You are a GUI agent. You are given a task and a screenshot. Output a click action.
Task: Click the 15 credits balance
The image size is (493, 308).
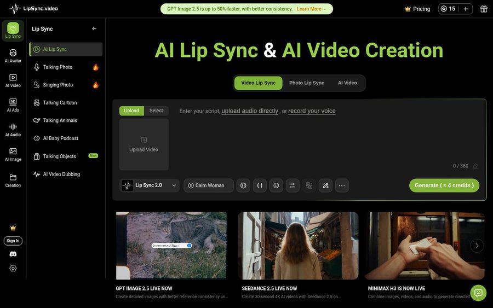448,9
